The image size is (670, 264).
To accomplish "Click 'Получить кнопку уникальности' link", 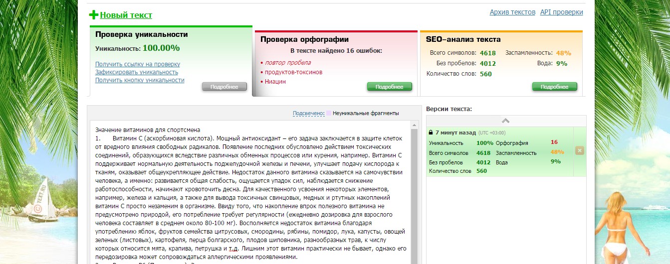I will [x=140, y=80].
